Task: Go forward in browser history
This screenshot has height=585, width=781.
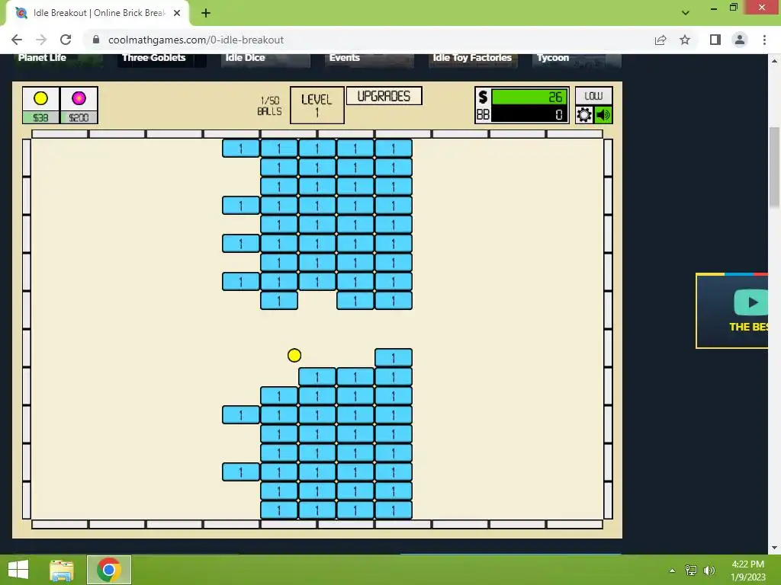Action: click(x=41, y=40)
